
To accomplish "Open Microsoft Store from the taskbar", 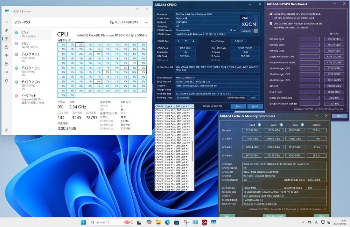I will point(176,222).
